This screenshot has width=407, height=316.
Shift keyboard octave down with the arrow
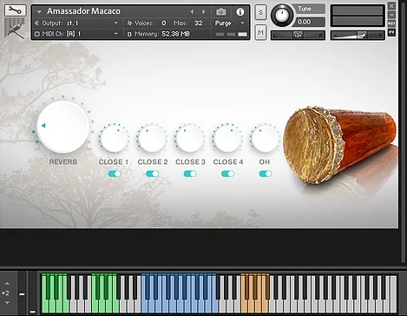(7, 303)
